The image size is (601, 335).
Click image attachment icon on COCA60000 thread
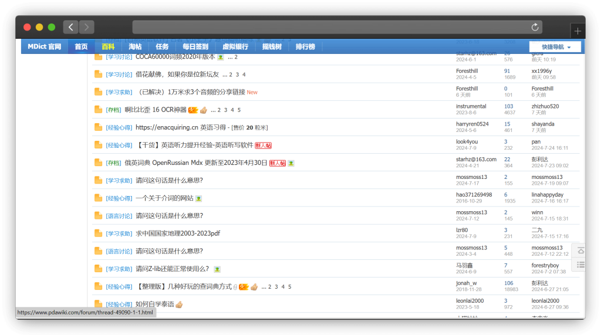click(221, 57)
